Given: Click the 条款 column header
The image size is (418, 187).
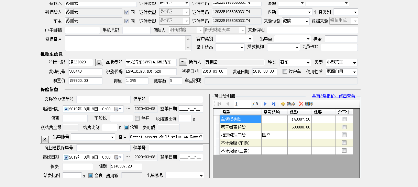Looking at the screenshot, I should tap(241, 112).
